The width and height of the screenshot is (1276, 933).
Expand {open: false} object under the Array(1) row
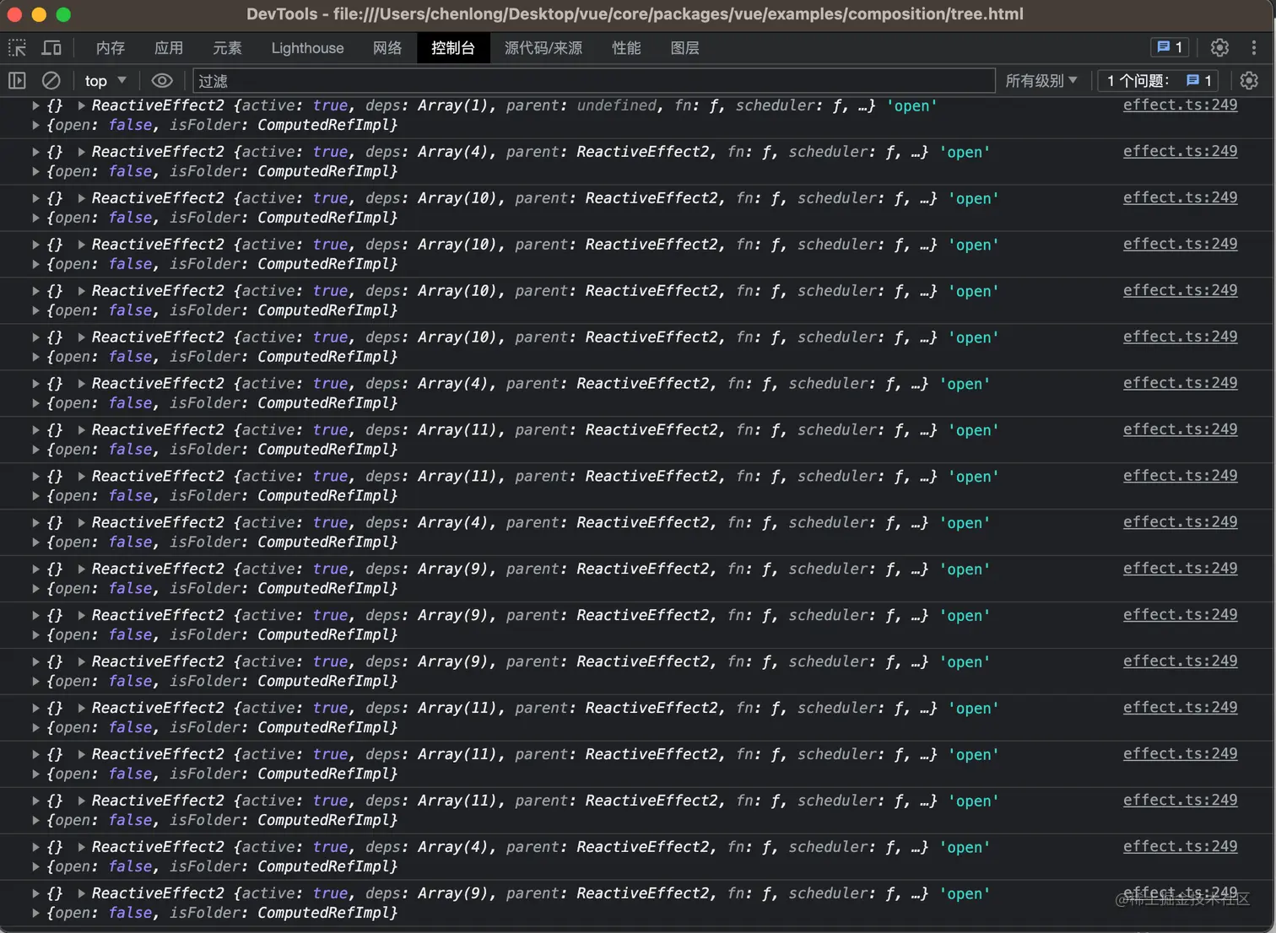tap(35, 125)
